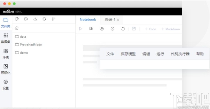Restart the kernel with circular arrow
Screen dimensions: 210x109
123,29
